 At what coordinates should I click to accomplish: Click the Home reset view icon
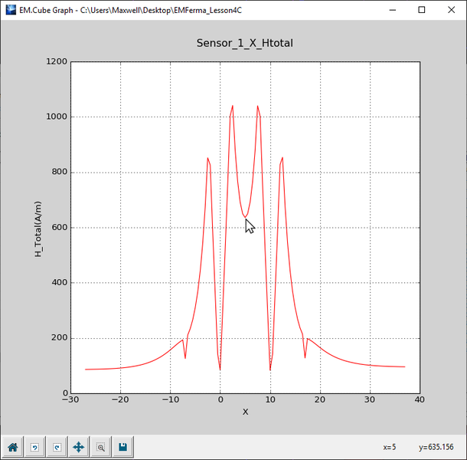12,446
